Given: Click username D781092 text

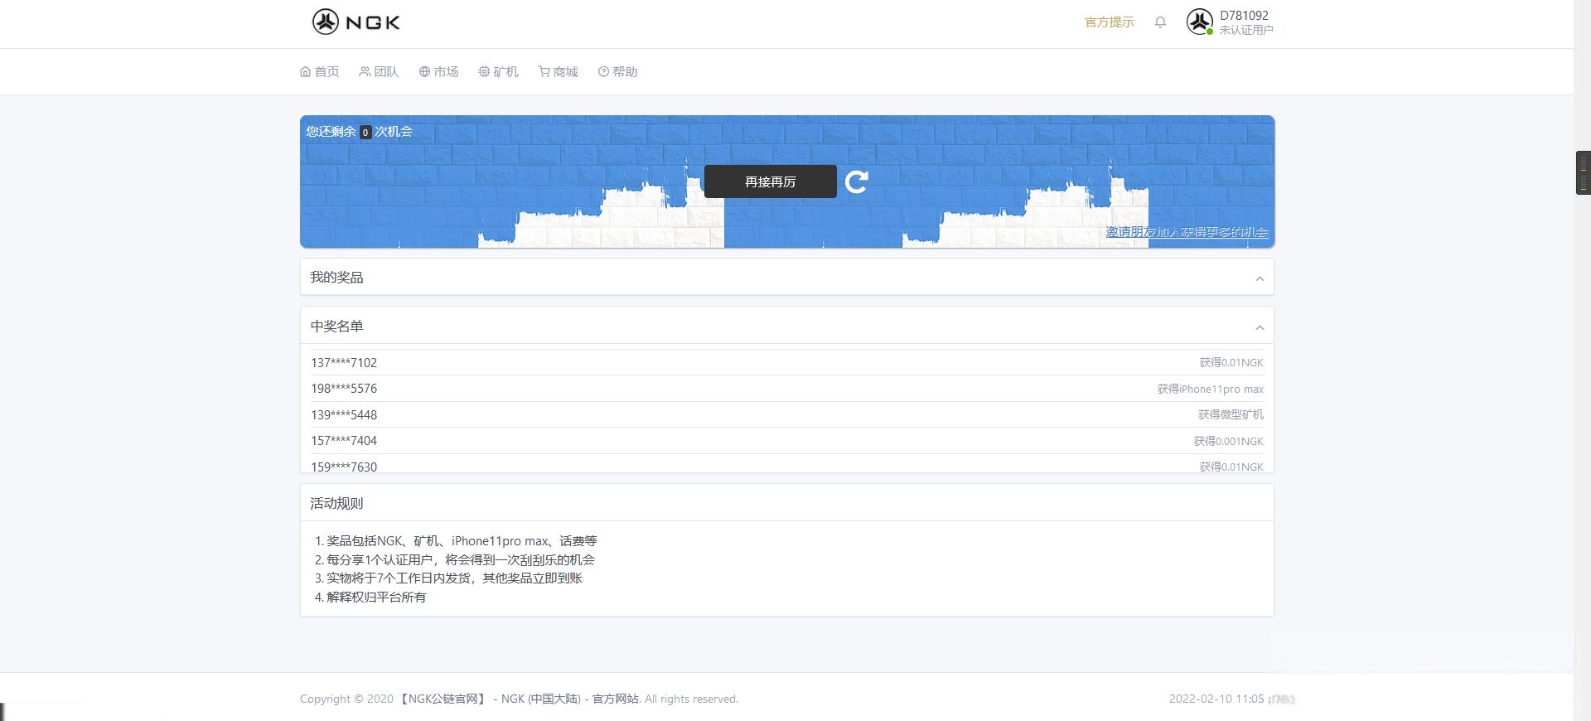Looking at the screenshot, I should tap(1244, 16).
